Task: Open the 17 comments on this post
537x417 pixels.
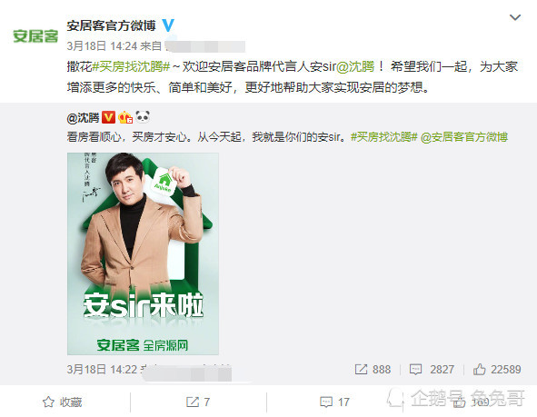Action: [334, 402]
